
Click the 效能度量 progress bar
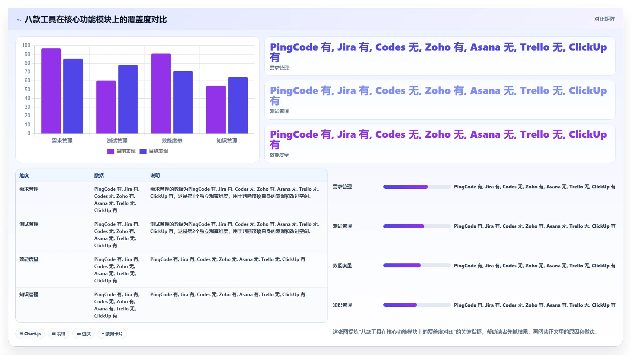417,266
